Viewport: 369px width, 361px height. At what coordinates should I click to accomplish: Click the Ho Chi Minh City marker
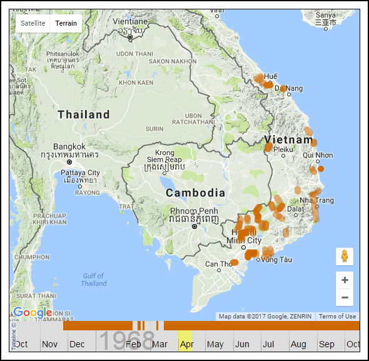point(243,248)
